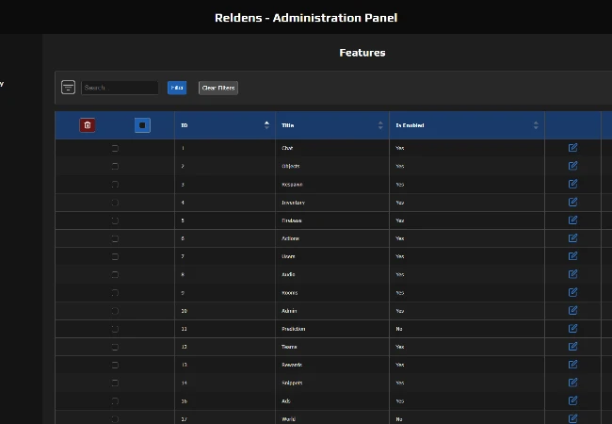
Task: Edit the Prediction feature row
Action: pyautogui.click(x=572, y=328)
